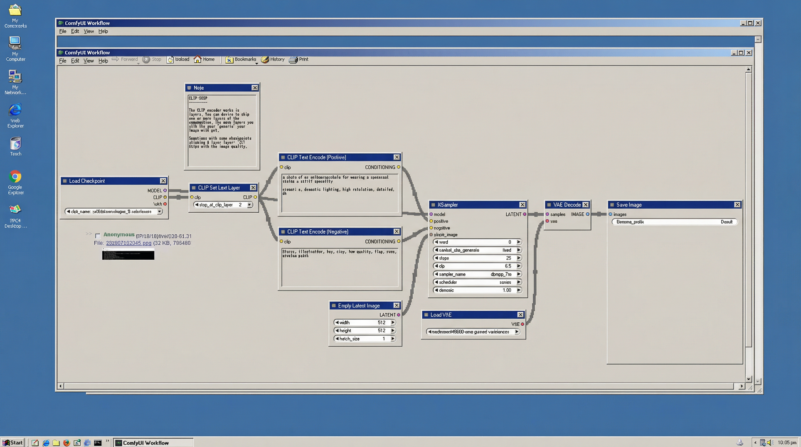Viewport: 801px width, 447px height.
Task: Click the KSampler steps value 25 slider
Action: (477, 258)
